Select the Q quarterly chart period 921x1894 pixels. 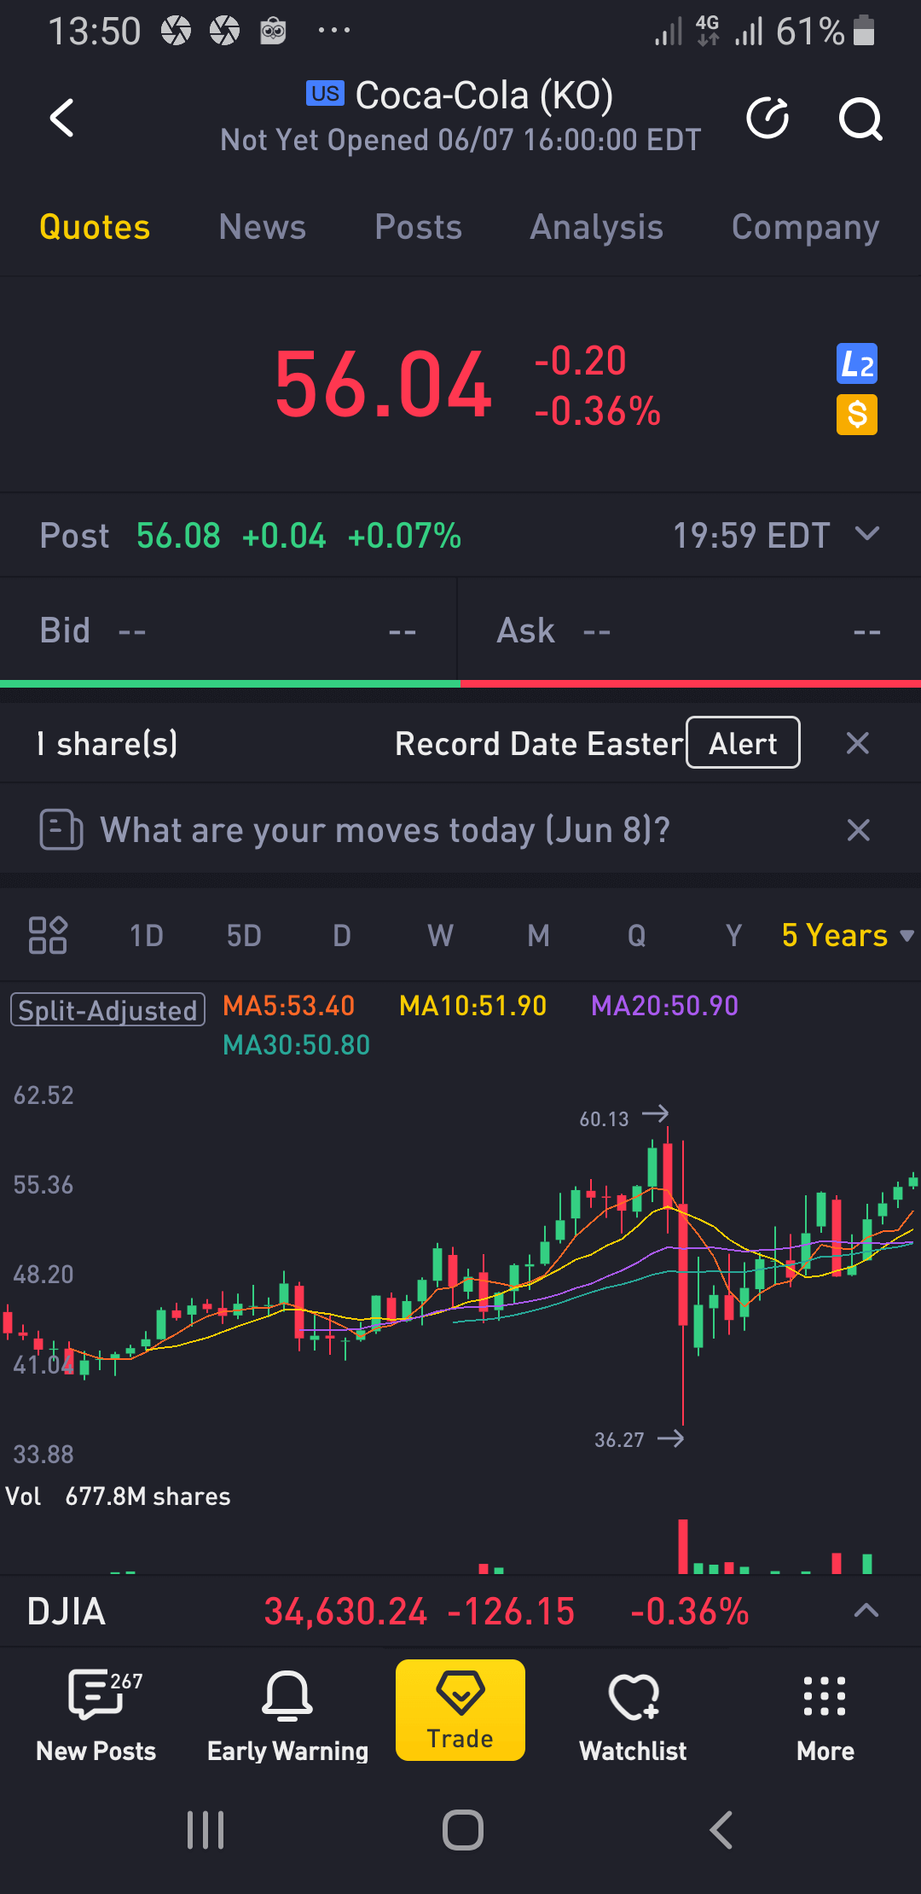coord(636,936)
